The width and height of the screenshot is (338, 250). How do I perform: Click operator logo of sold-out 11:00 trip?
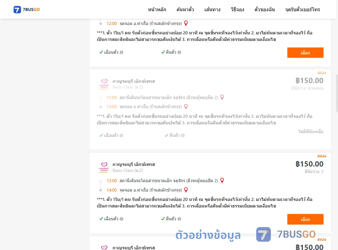(x=104, y=84)
